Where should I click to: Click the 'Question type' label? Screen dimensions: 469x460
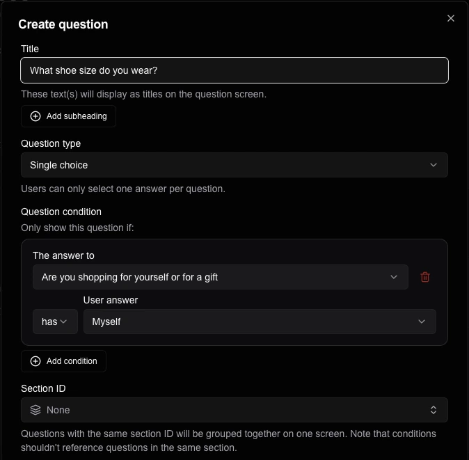(x=51, y=143)
